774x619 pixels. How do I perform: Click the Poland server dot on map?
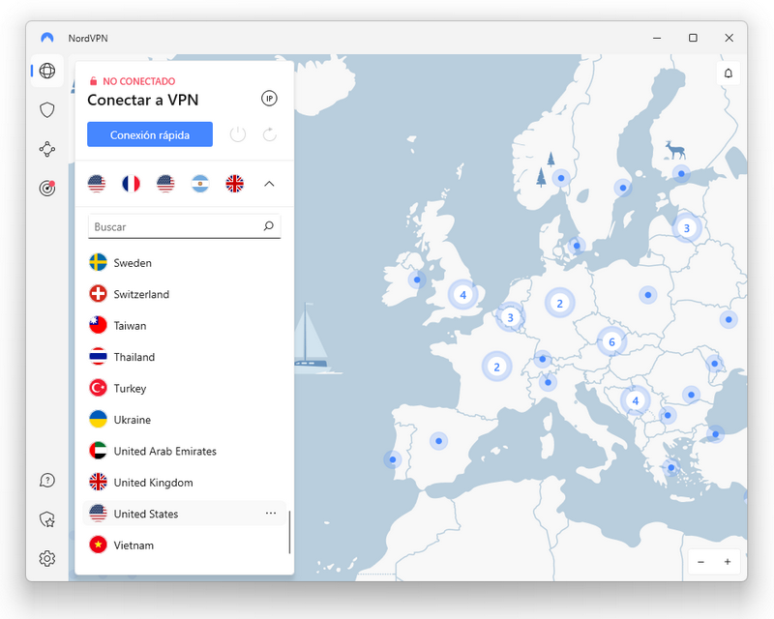648,295
